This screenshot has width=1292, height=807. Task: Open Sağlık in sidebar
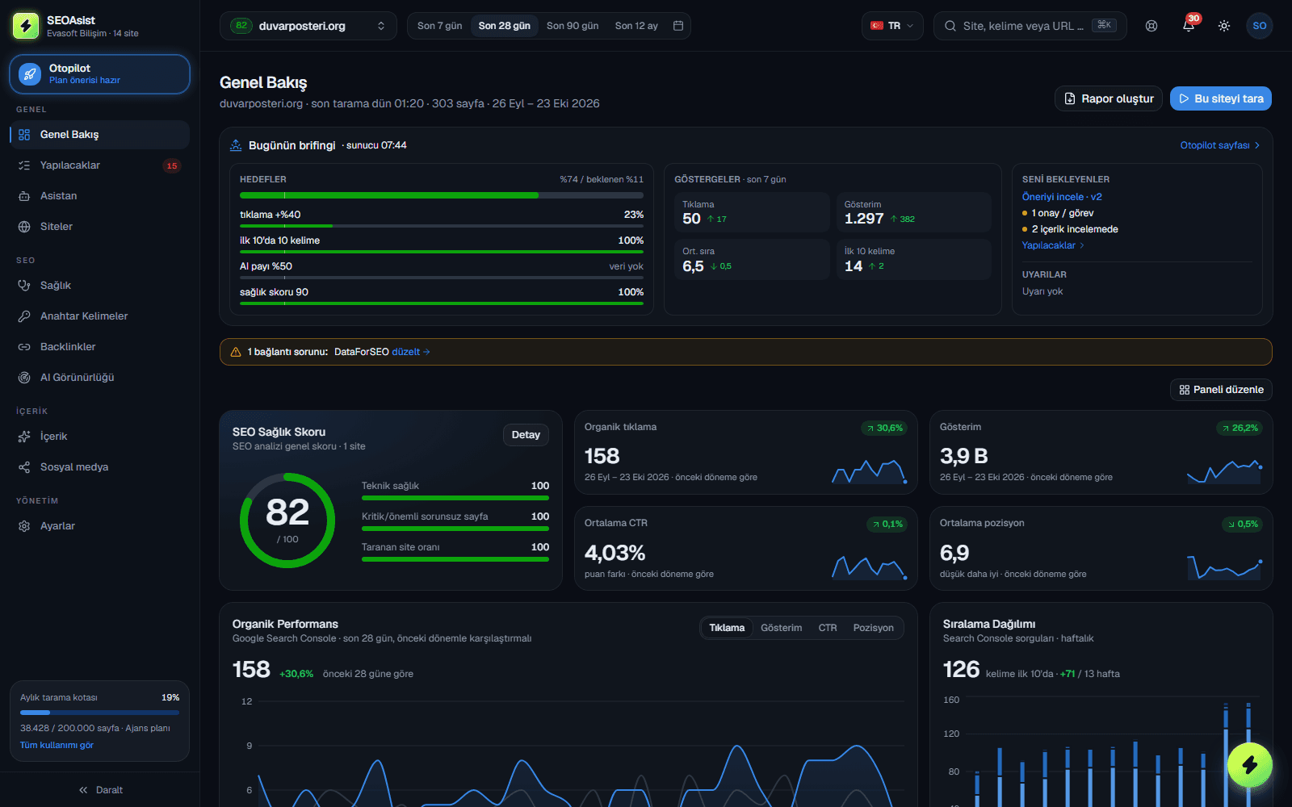pyautogui.click(x=100, y=286)
